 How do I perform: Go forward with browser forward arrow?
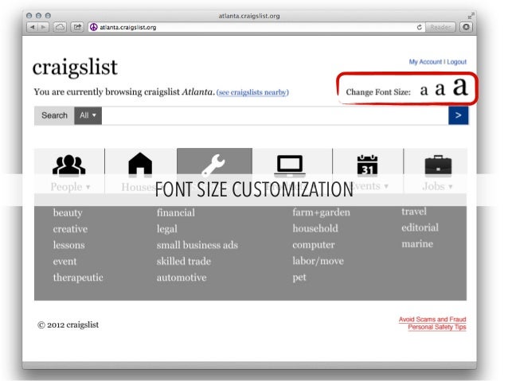[x=43, y=27]
